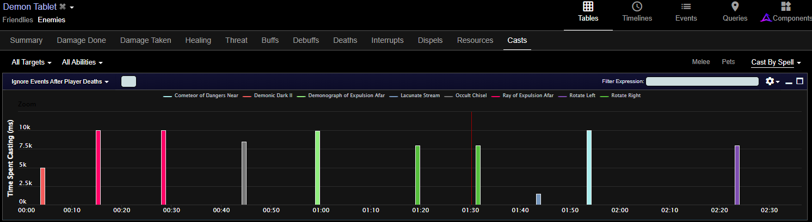The width and height of the screenshot is (812, 222).
Task: Open Ignore Events After Player Deaths dropdown
Action: click(x=60, y=81)
